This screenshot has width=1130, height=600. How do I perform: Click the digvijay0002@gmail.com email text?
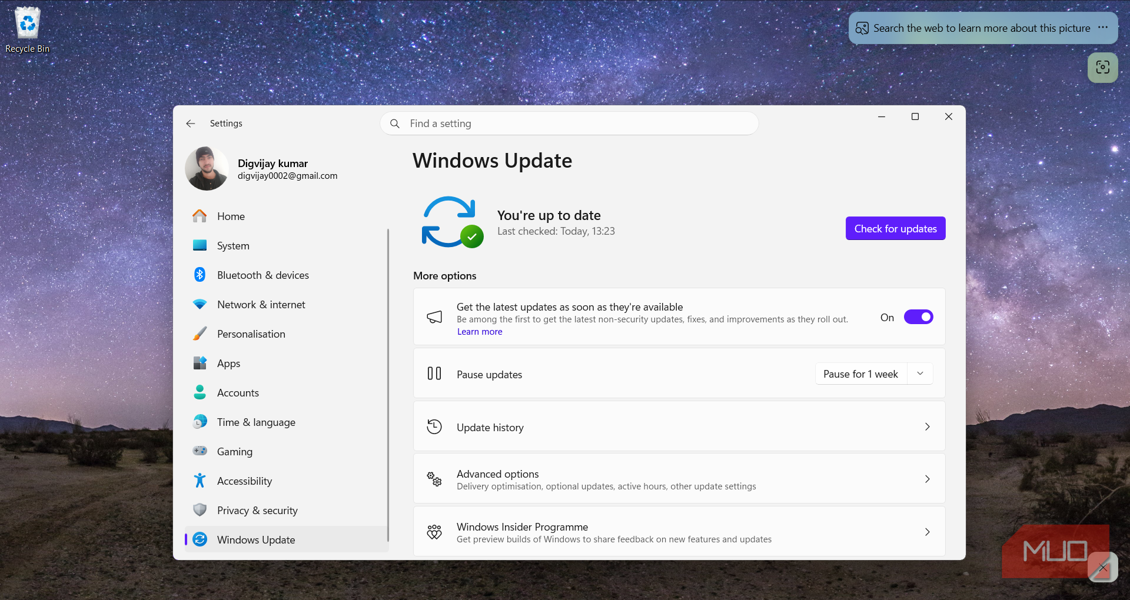pyautogui.click(x=287, y=176)
